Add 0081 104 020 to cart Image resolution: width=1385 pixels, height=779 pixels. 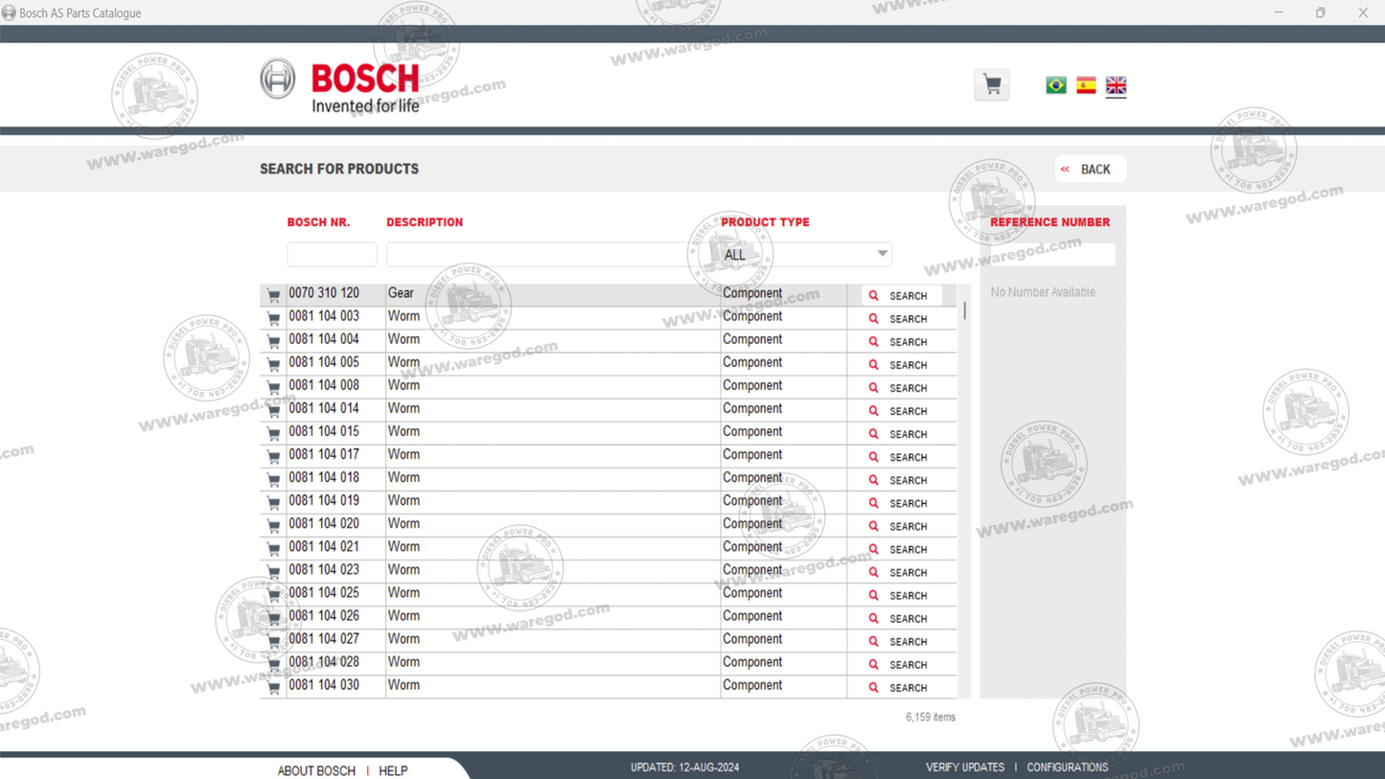[x=273, y=525]
